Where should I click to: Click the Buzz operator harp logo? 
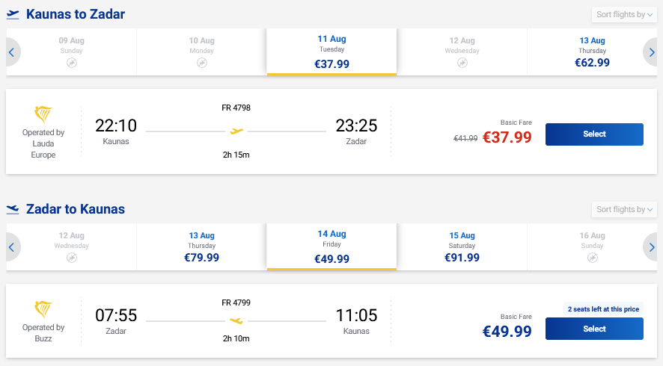coord(43,309)
